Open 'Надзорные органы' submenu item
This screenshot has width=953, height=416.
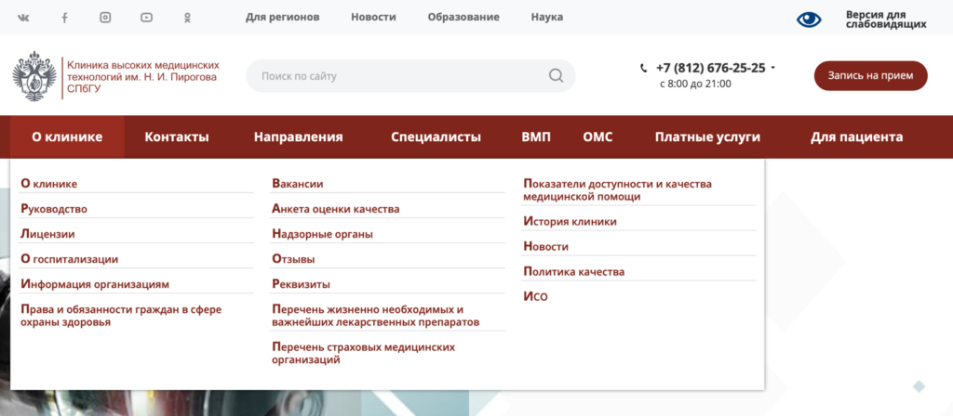pos(323,234)
